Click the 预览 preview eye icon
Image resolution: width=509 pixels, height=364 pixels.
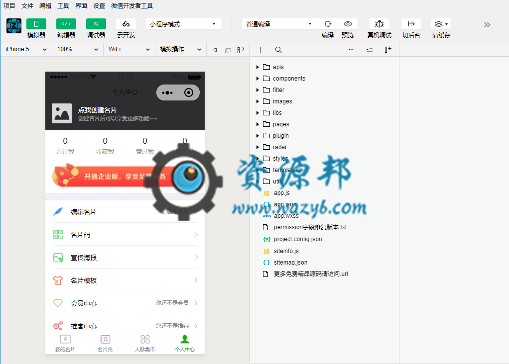pyautogui.click(x=348, y=24)
